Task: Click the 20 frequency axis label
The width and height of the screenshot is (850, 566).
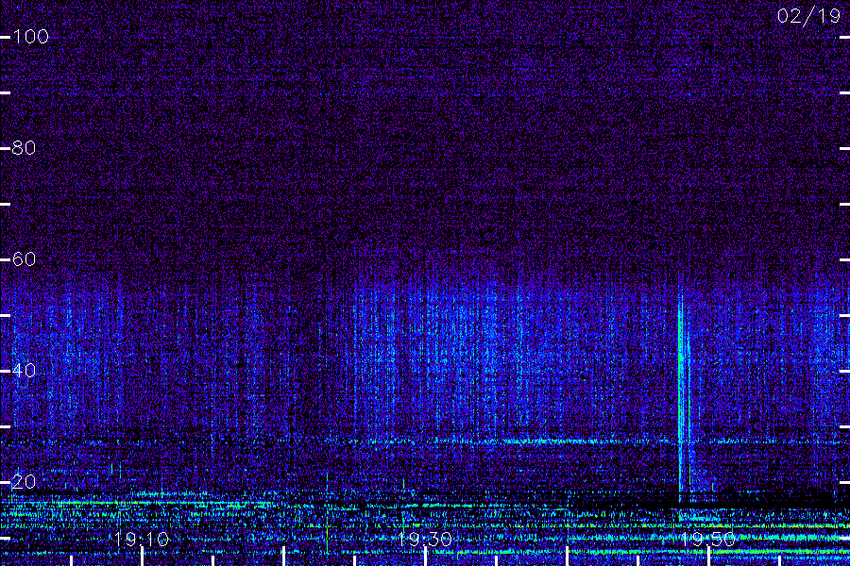Action: [x=24, y=481]
